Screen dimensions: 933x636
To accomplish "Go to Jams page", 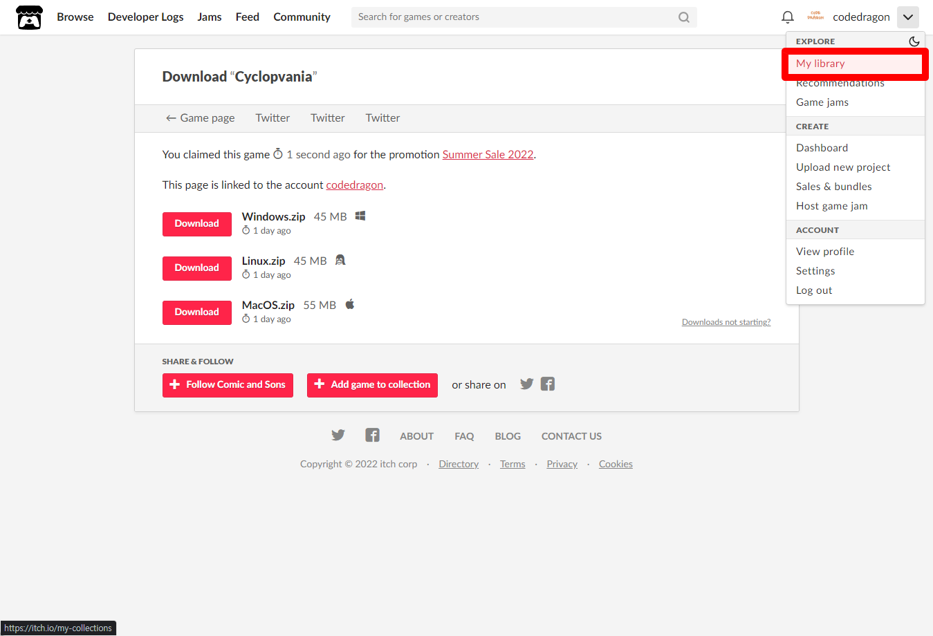I will click(x=210, y=17).
